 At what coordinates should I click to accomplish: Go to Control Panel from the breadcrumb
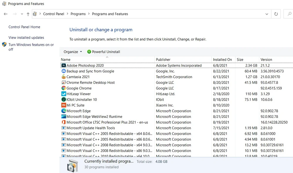point(54,14)
